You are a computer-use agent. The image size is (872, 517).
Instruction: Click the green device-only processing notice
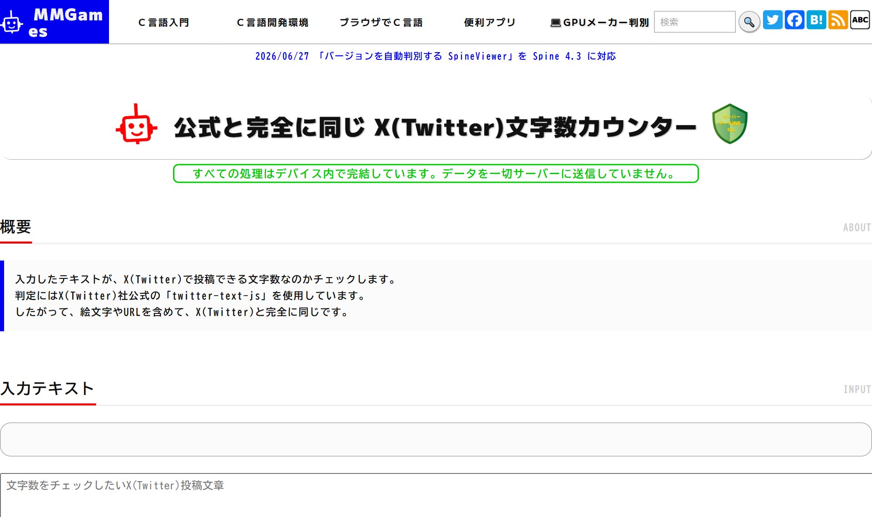[x=436, y=174]
